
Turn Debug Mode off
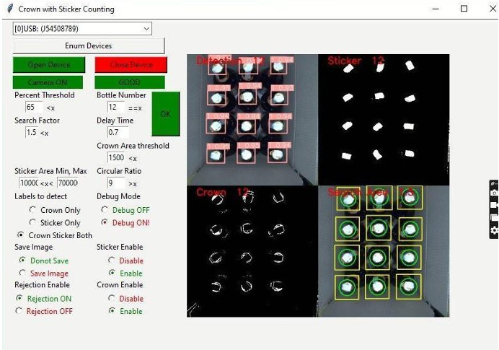105,210
